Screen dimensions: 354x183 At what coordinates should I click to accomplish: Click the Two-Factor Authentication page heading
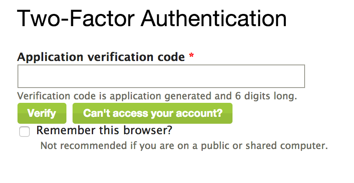pos(152,20)
